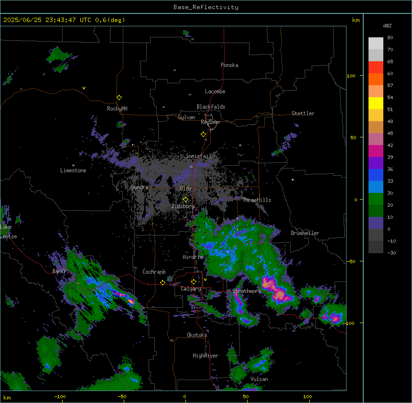Click the yellow diamond marker above RockyMH
This screenshot has width=412, height=403.
(119, 98)
